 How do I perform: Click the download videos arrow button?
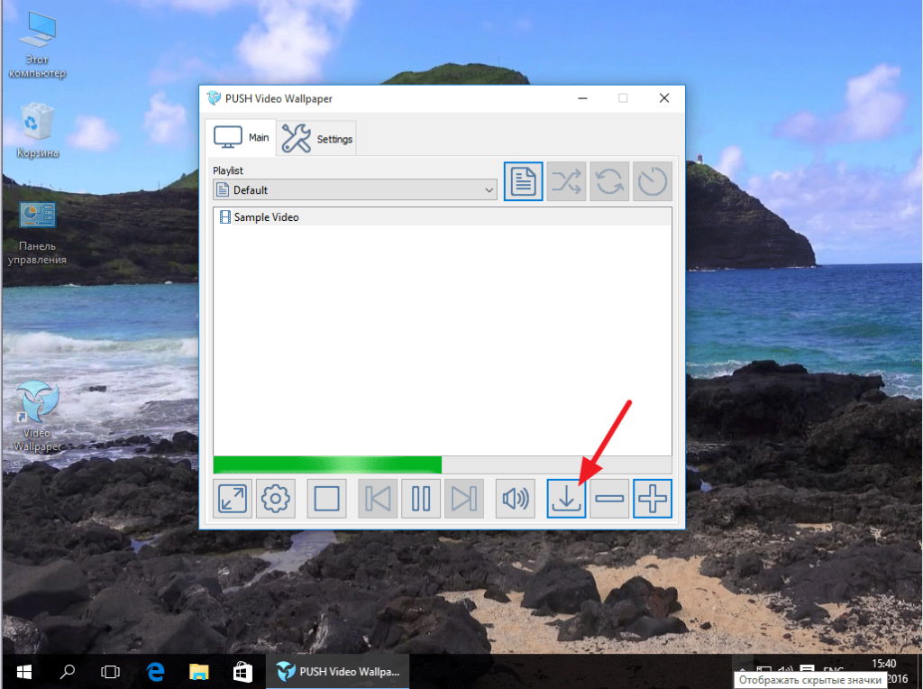(x=566, y=499)
